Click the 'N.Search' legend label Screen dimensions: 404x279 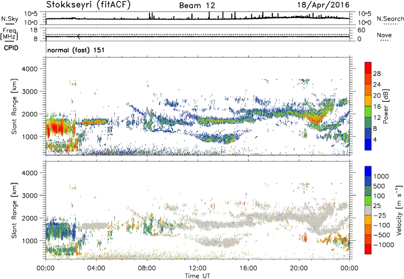click(390, 19)
